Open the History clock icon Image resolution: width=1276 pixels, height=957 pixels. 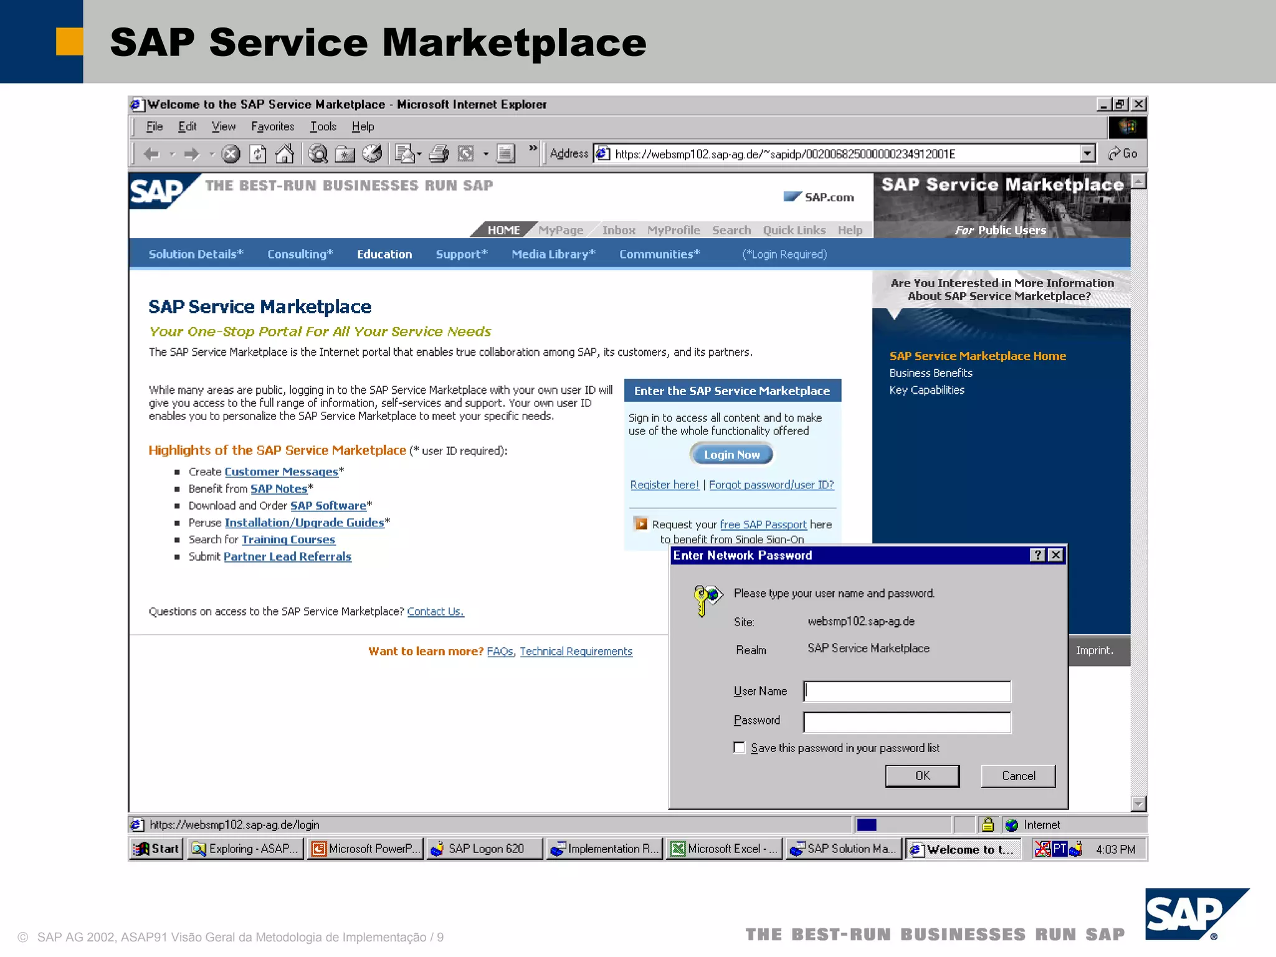pos(372,154)
